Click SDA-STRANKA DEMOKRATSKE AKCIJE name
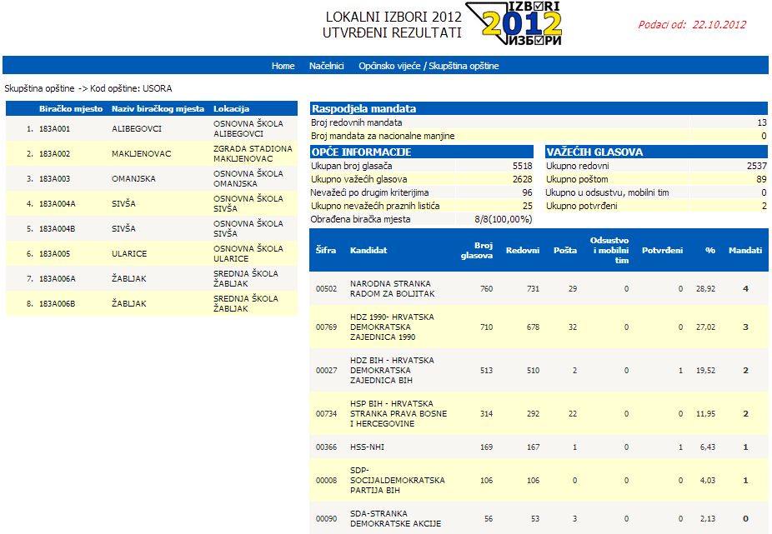The height and width of the screenshot is (534, 772). point(395,518)
